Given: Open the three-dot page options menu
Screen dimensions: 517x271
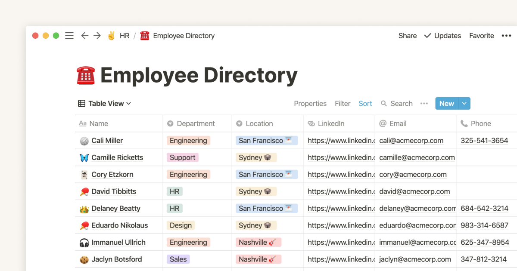Looking at the screenshot, I should pos(506,36).
